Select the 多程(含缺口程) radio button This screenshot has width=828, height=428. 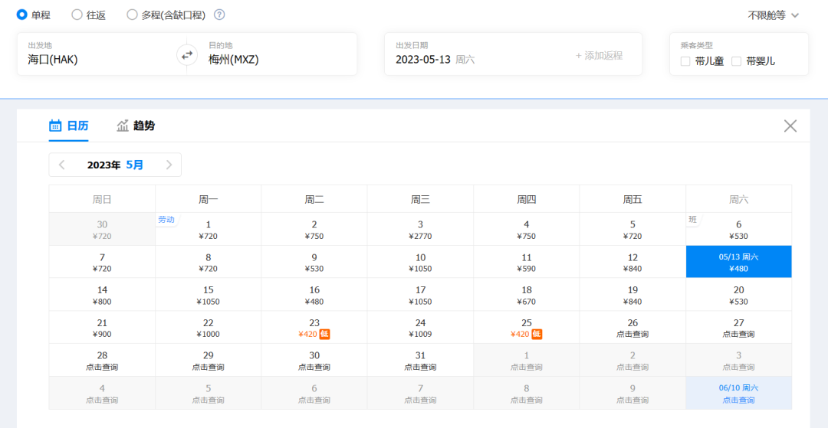coord(132,15)
